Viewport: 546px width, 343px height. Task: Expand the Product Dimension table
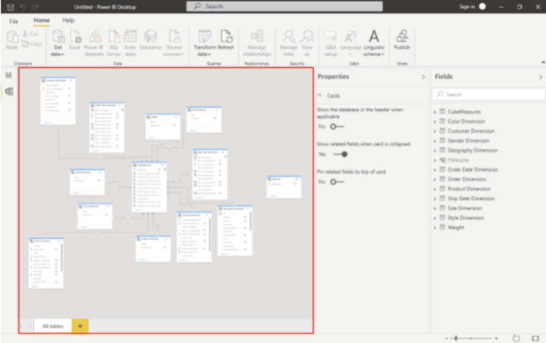pyautogui.click(x=435, y=189)
